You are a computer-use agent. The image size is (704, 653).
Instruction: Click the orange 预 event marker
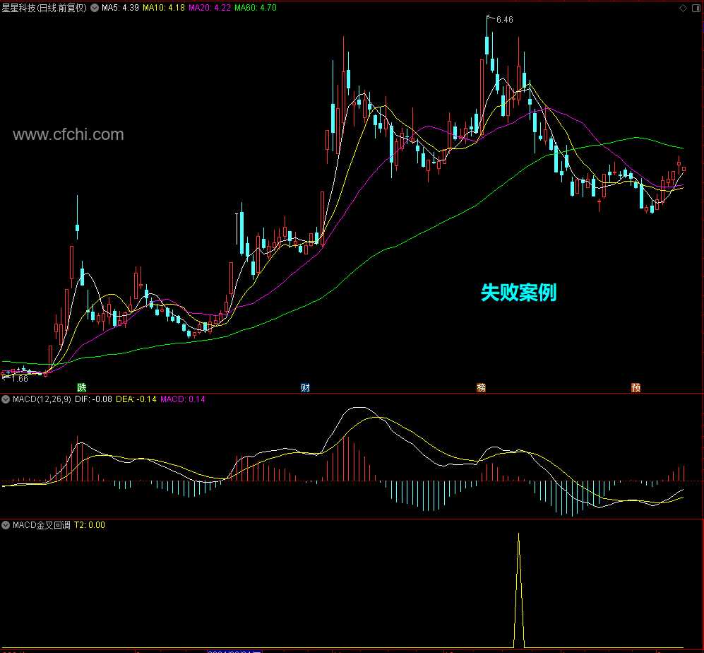[636, 387]
